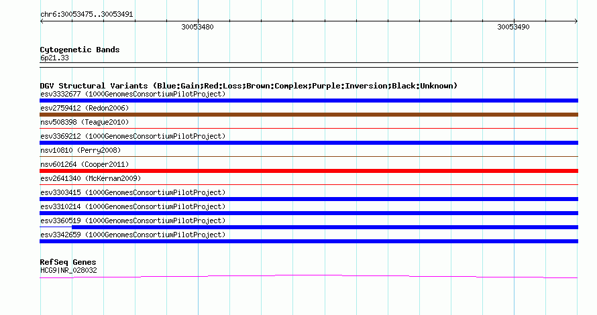This screenshot has width=597, height=315.
Task: Click the right arrow of the ruler
Action: [x=576, y=21]
